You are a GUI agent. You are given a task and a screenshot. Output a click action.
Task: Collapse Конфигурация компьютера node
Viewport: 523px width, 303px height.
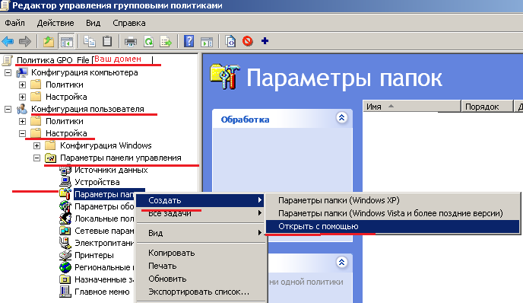click(8, 72)
